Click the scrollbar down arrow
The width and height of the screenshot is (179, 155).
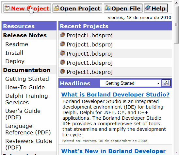click(176, 152)
